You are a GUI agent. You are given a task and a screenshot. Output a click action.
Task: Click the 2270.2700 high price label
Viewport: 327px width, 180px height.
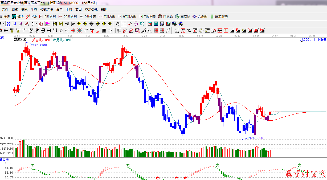39,46
